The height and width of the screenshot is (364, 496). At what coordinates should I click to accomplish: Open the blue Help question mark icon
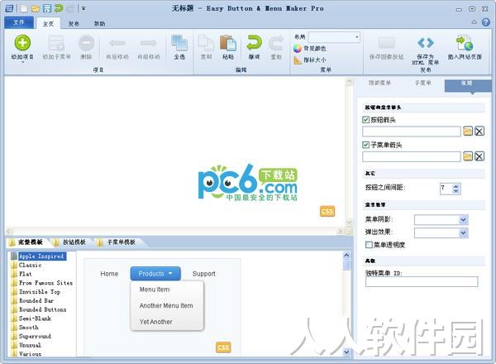486,22
